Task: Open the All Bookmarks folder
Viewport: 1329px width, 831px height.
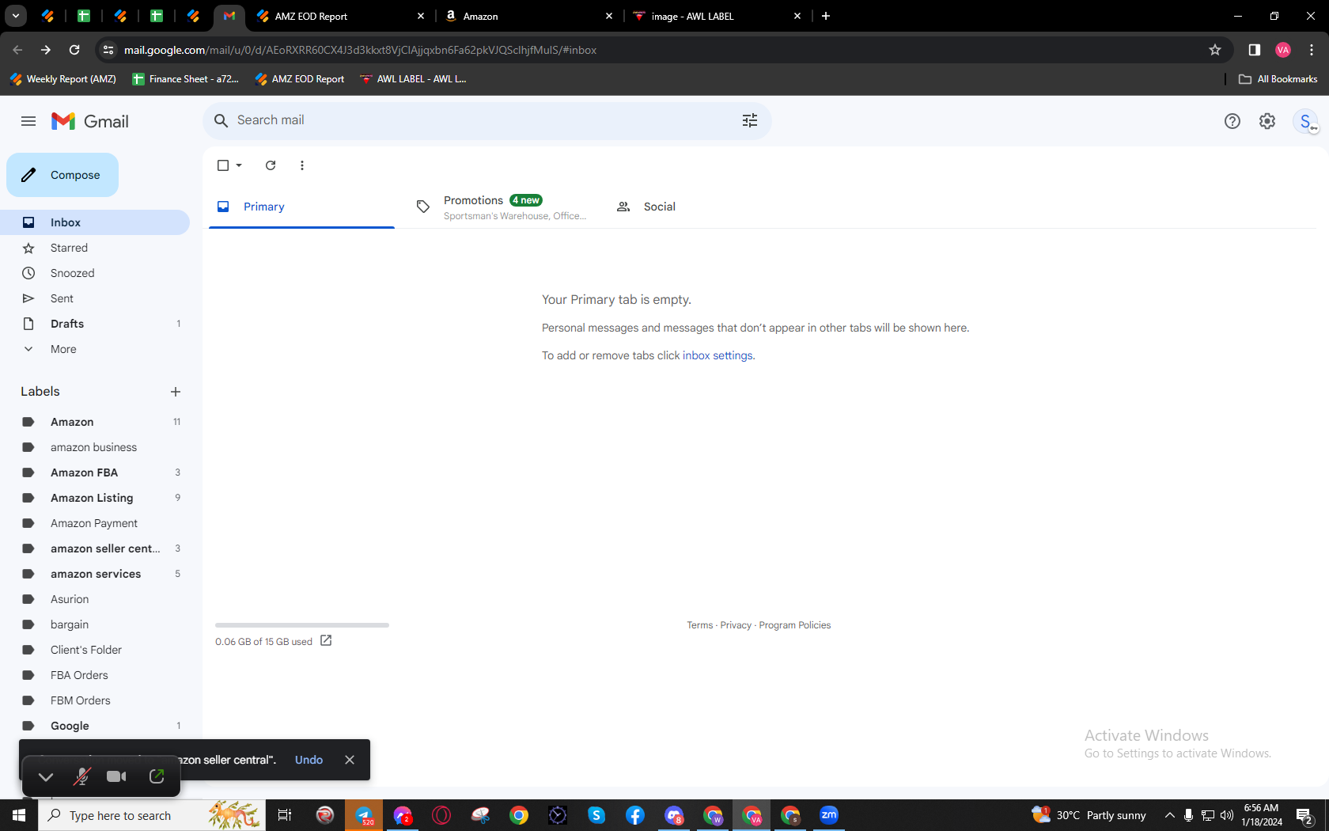Action: tap(1278, 79)
